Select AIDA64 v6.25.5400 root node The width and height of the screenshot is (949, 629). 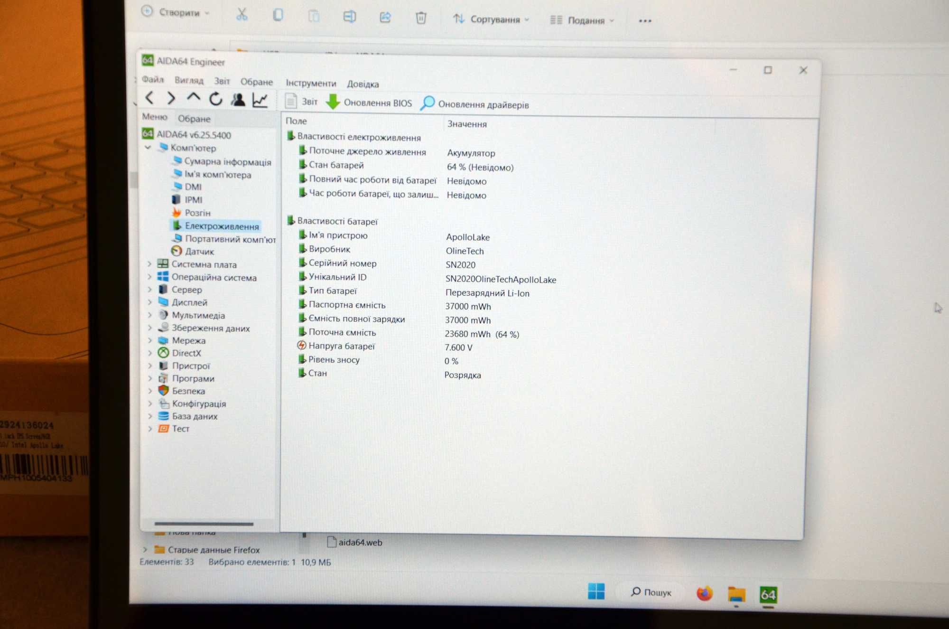pos(187,135)
